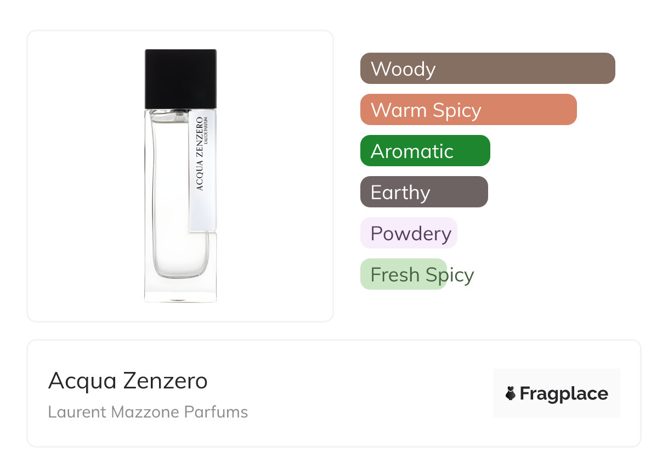668x474 pixels.
Task: Choose the Fresh Spicy accord bar
Action: [x=403, y=274]
